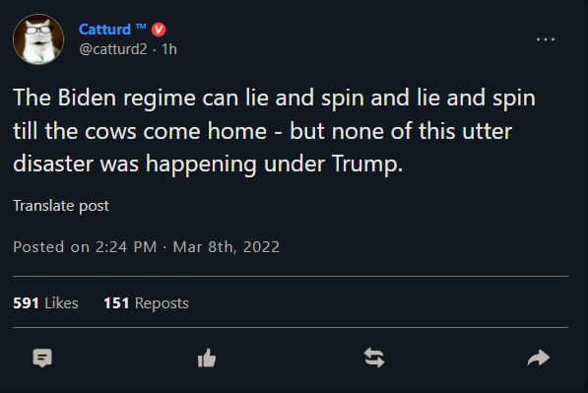The width and height of the screenshot is (588, 393).
Task: Open the @catturd2 handle link
Action: [x=113, y=49]
